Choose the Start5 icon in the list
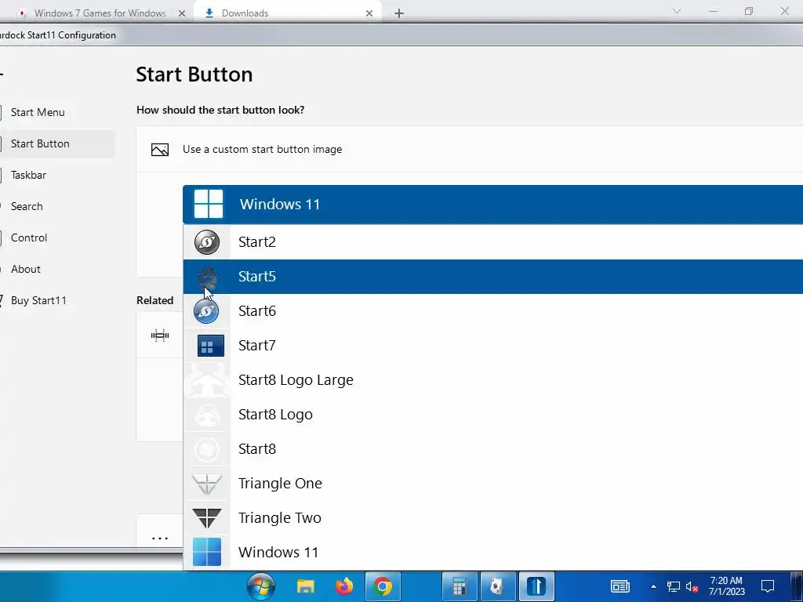Viewport: 803px width, 602px height. coord(207,277)
